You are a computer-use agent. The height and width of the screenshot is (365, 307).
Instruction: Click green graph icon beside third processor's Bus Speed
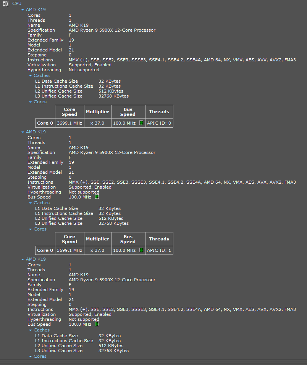point(97,324)
